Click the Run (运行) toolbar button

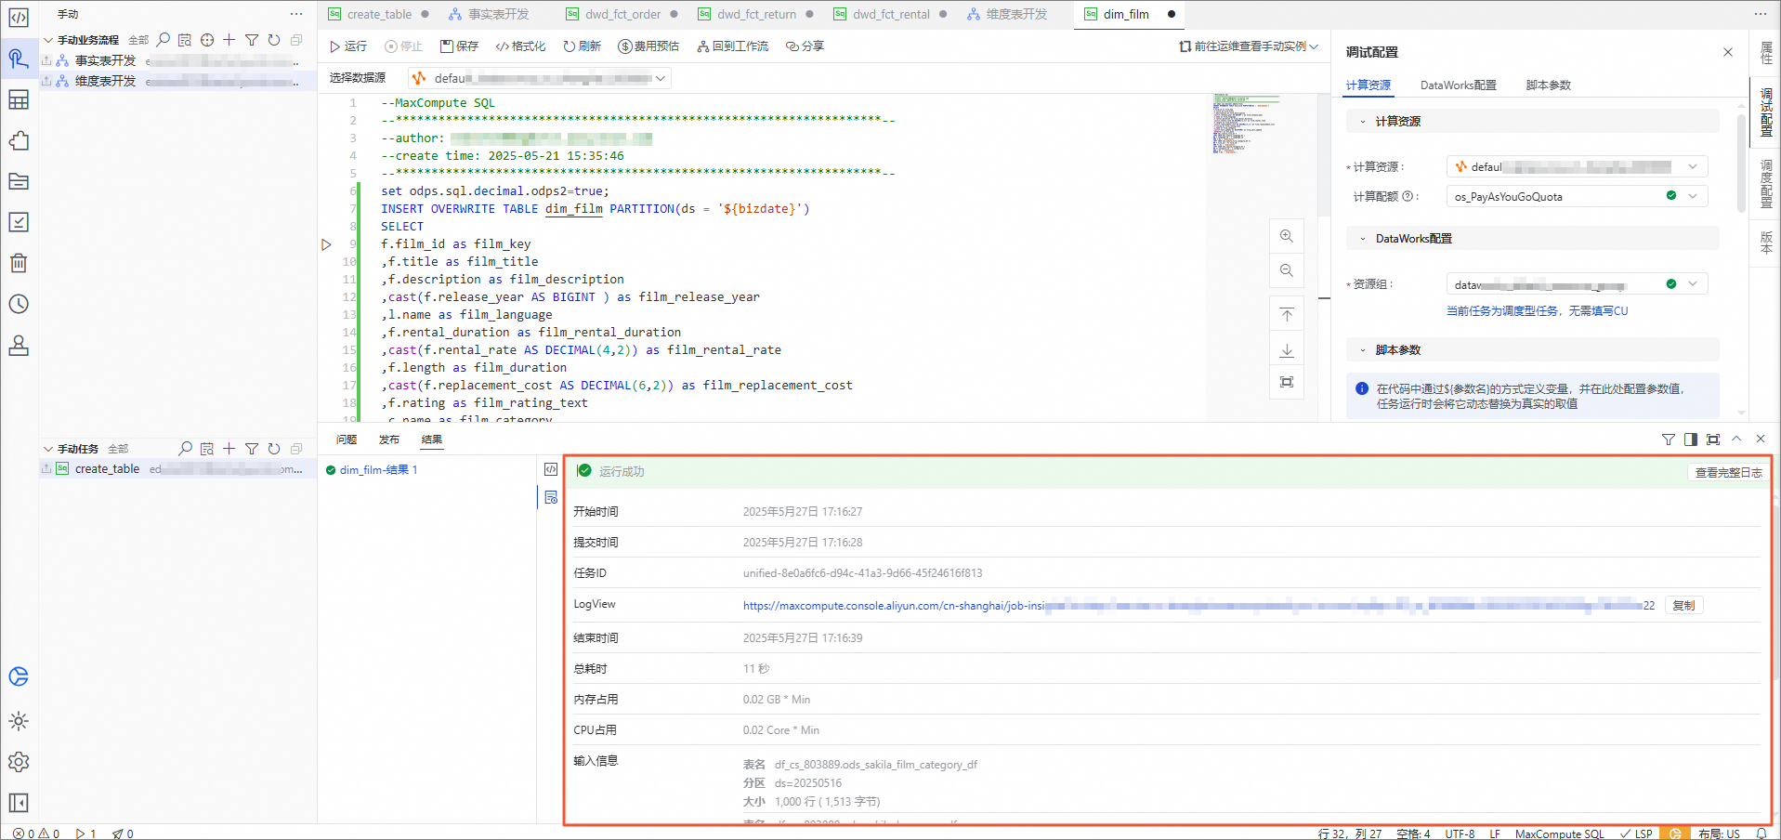(x=348, y=46)
